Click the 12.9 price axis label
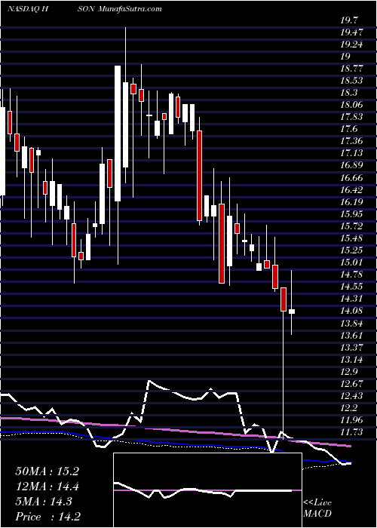Viewport: 377px width, 528px height. pyautogui.click(x=348, y=372)
